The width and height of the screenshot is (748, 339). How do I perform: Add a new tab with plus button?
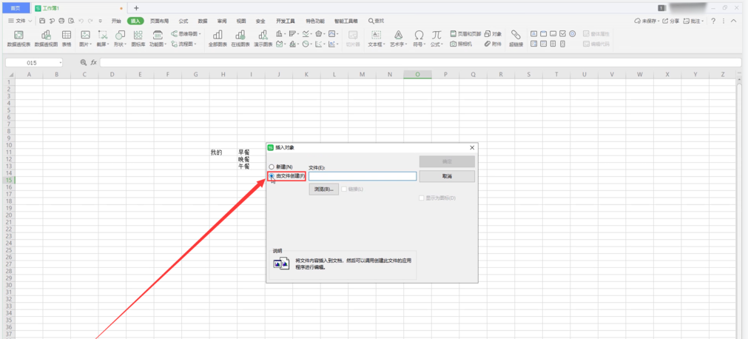[x=136, y=8]
